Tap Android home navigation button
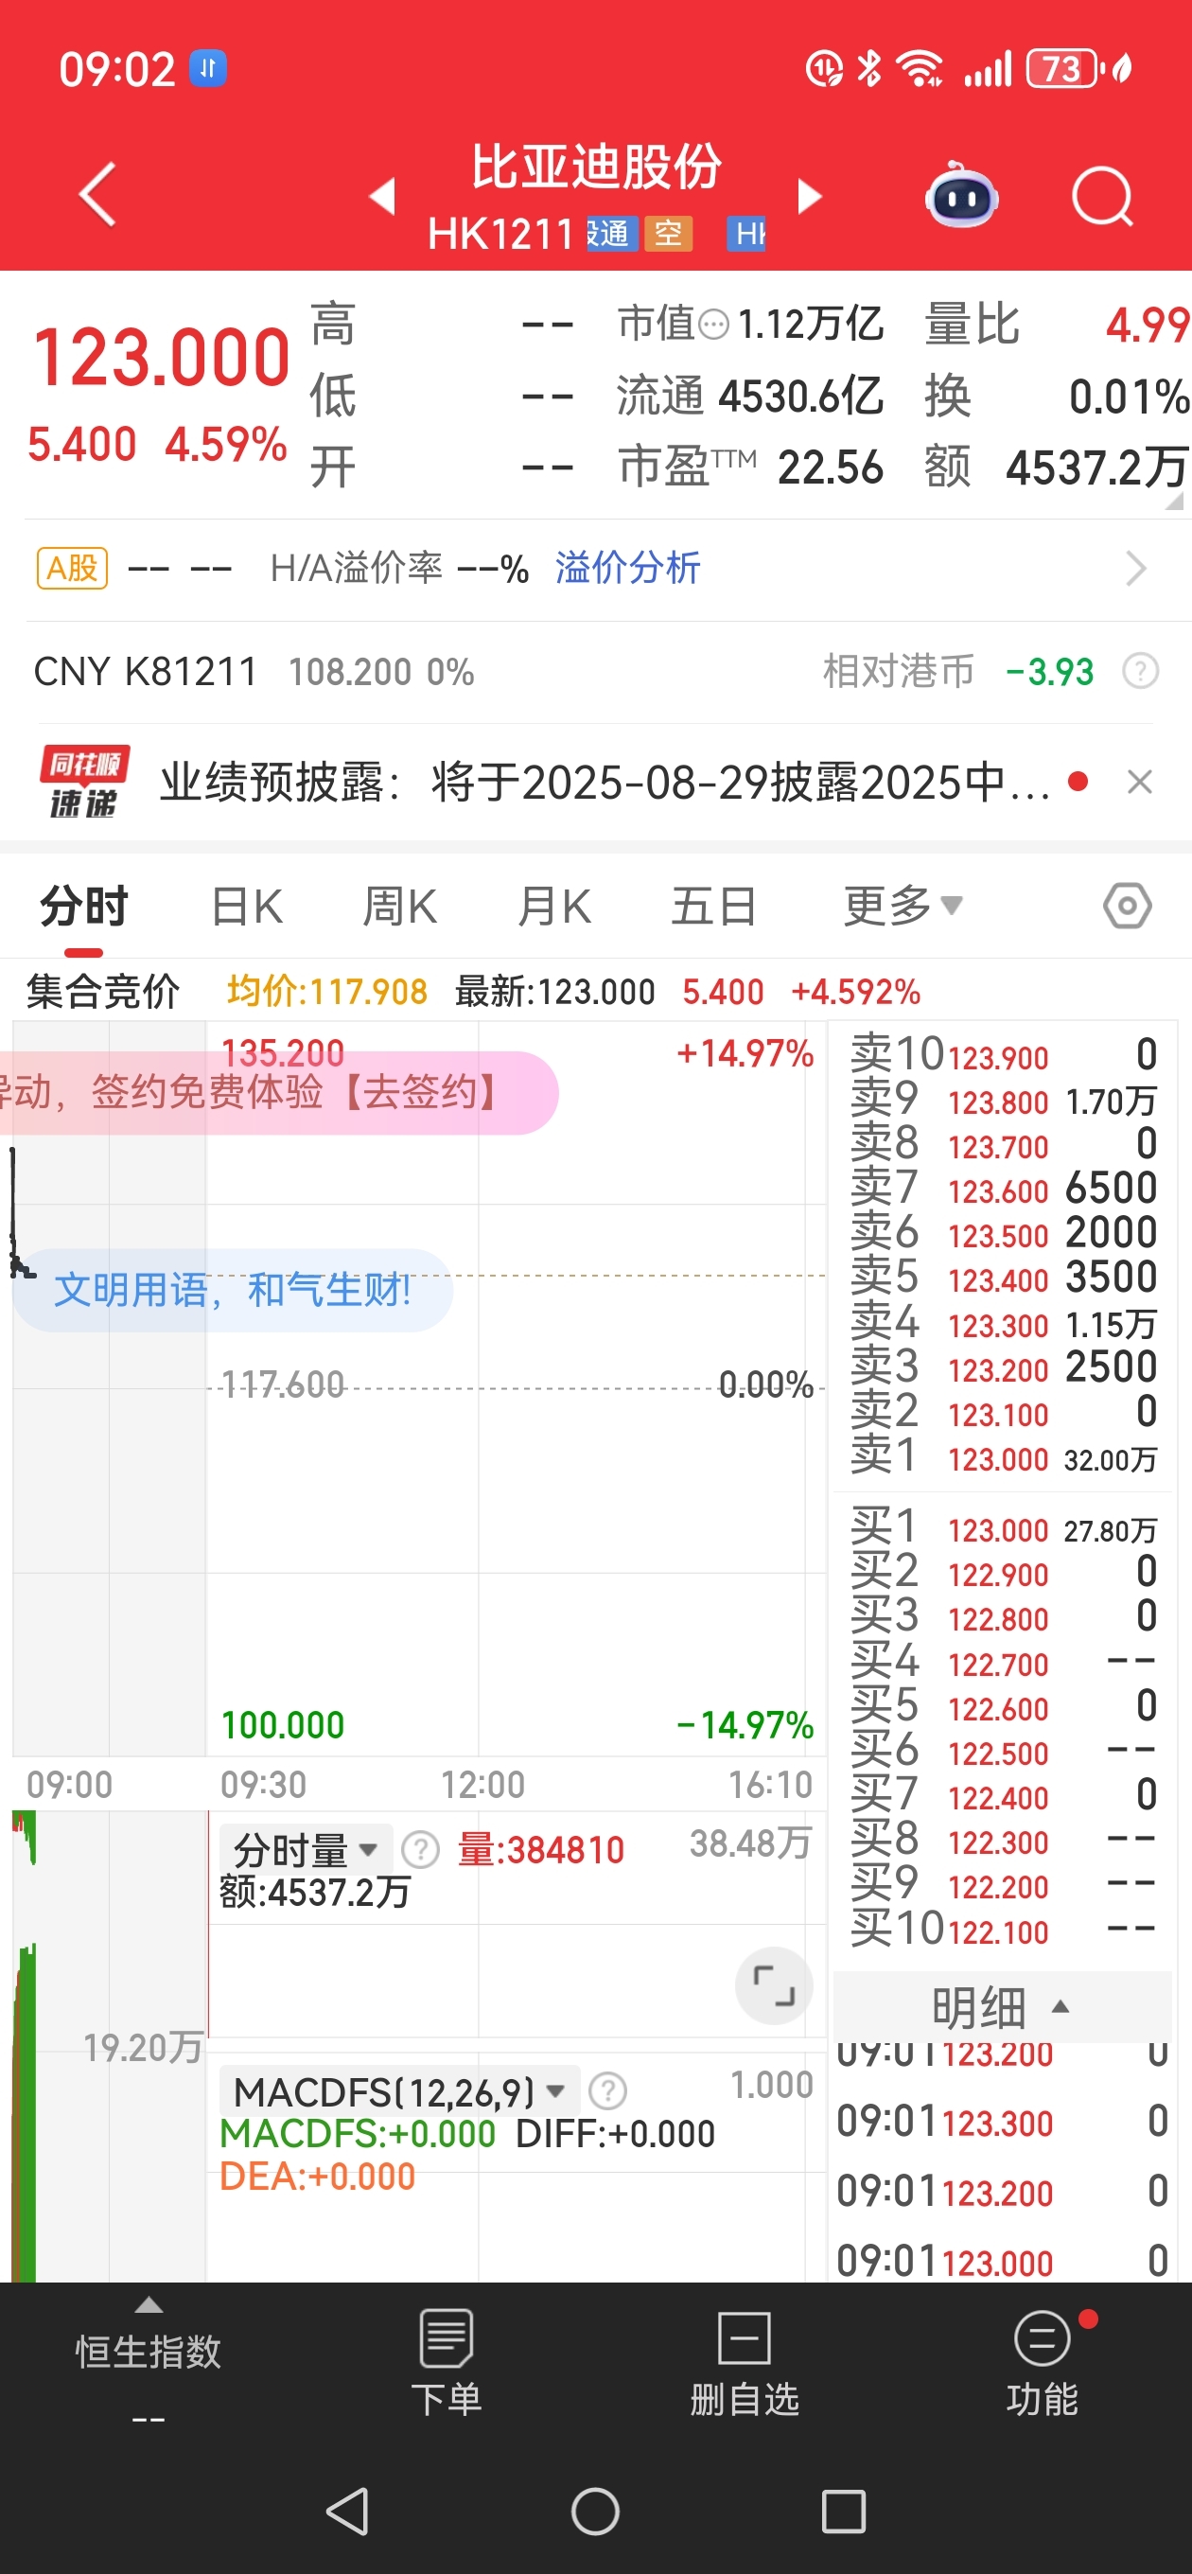The width and height of the screenshot is (1192, 2574). coord(595,2511)
